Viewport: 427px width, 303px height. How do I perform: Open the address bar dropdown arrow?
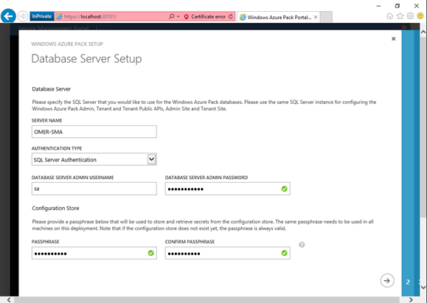[178, 17]
